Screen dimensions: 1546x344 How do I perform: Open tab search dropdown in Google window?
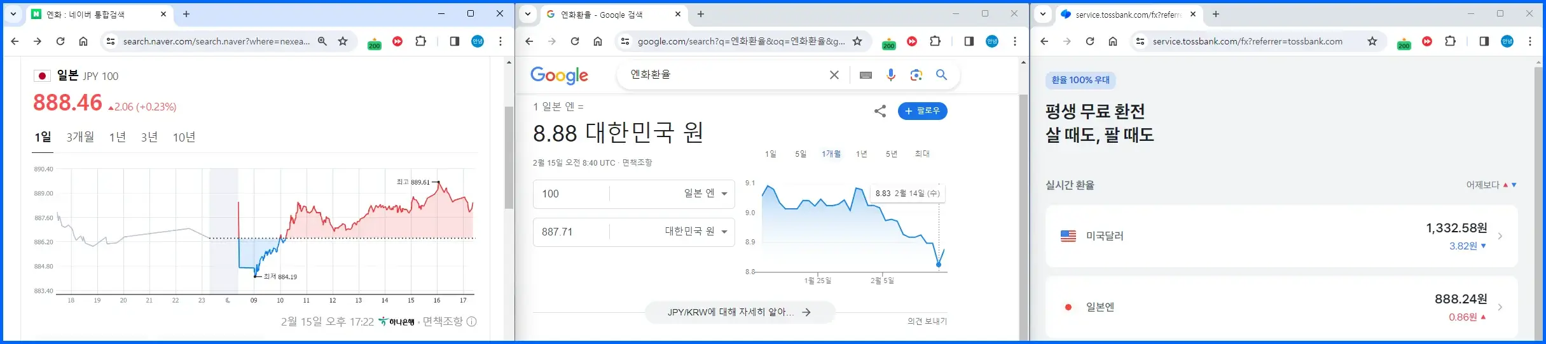pos(528,14)
